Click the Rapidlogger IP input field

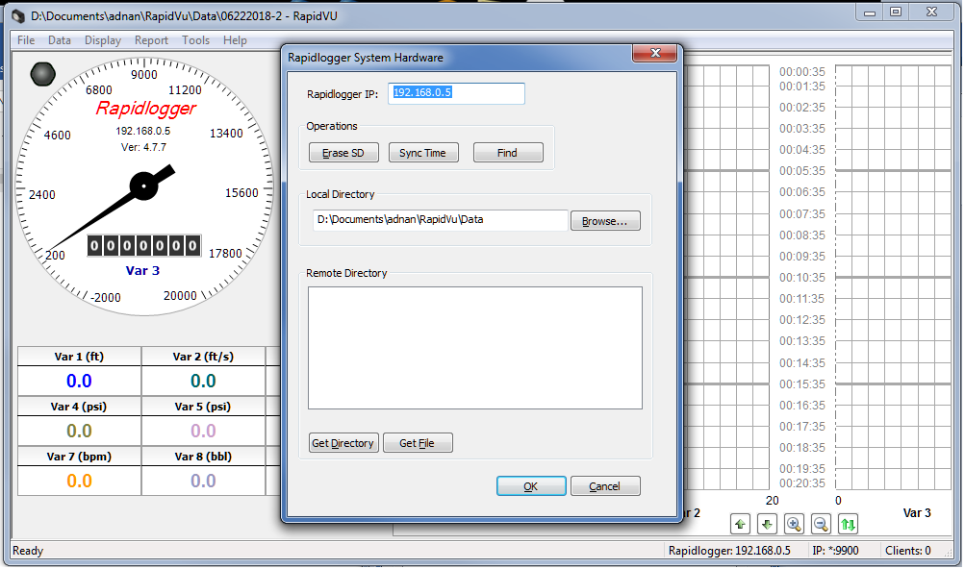[x=456, y=93]
